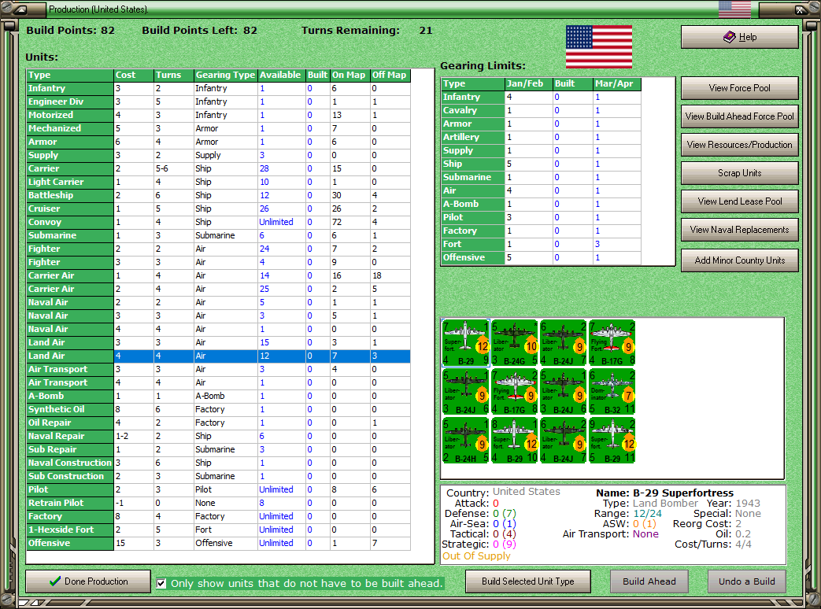Click the Available column header
Viewport: 821px width, 609px height.
click(281, 75)
